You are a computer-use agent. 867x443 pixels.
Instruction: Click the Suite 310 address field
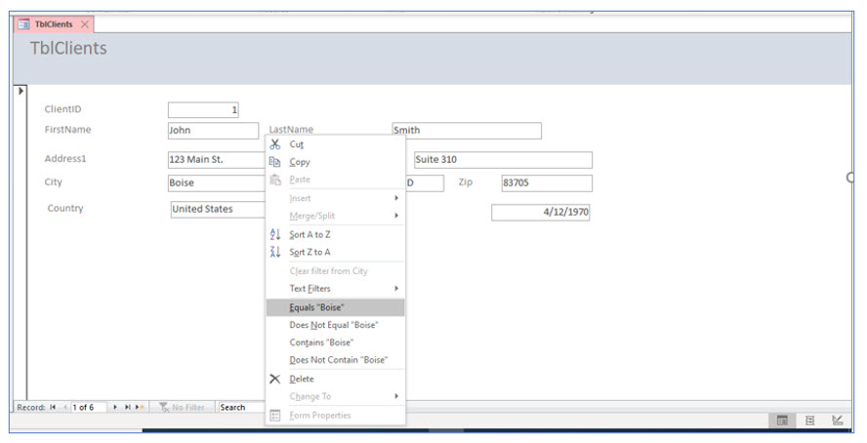point(503,160)
